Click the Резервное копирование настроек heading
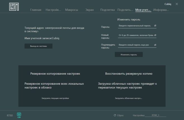184x120 pixels. pos(55,74)
